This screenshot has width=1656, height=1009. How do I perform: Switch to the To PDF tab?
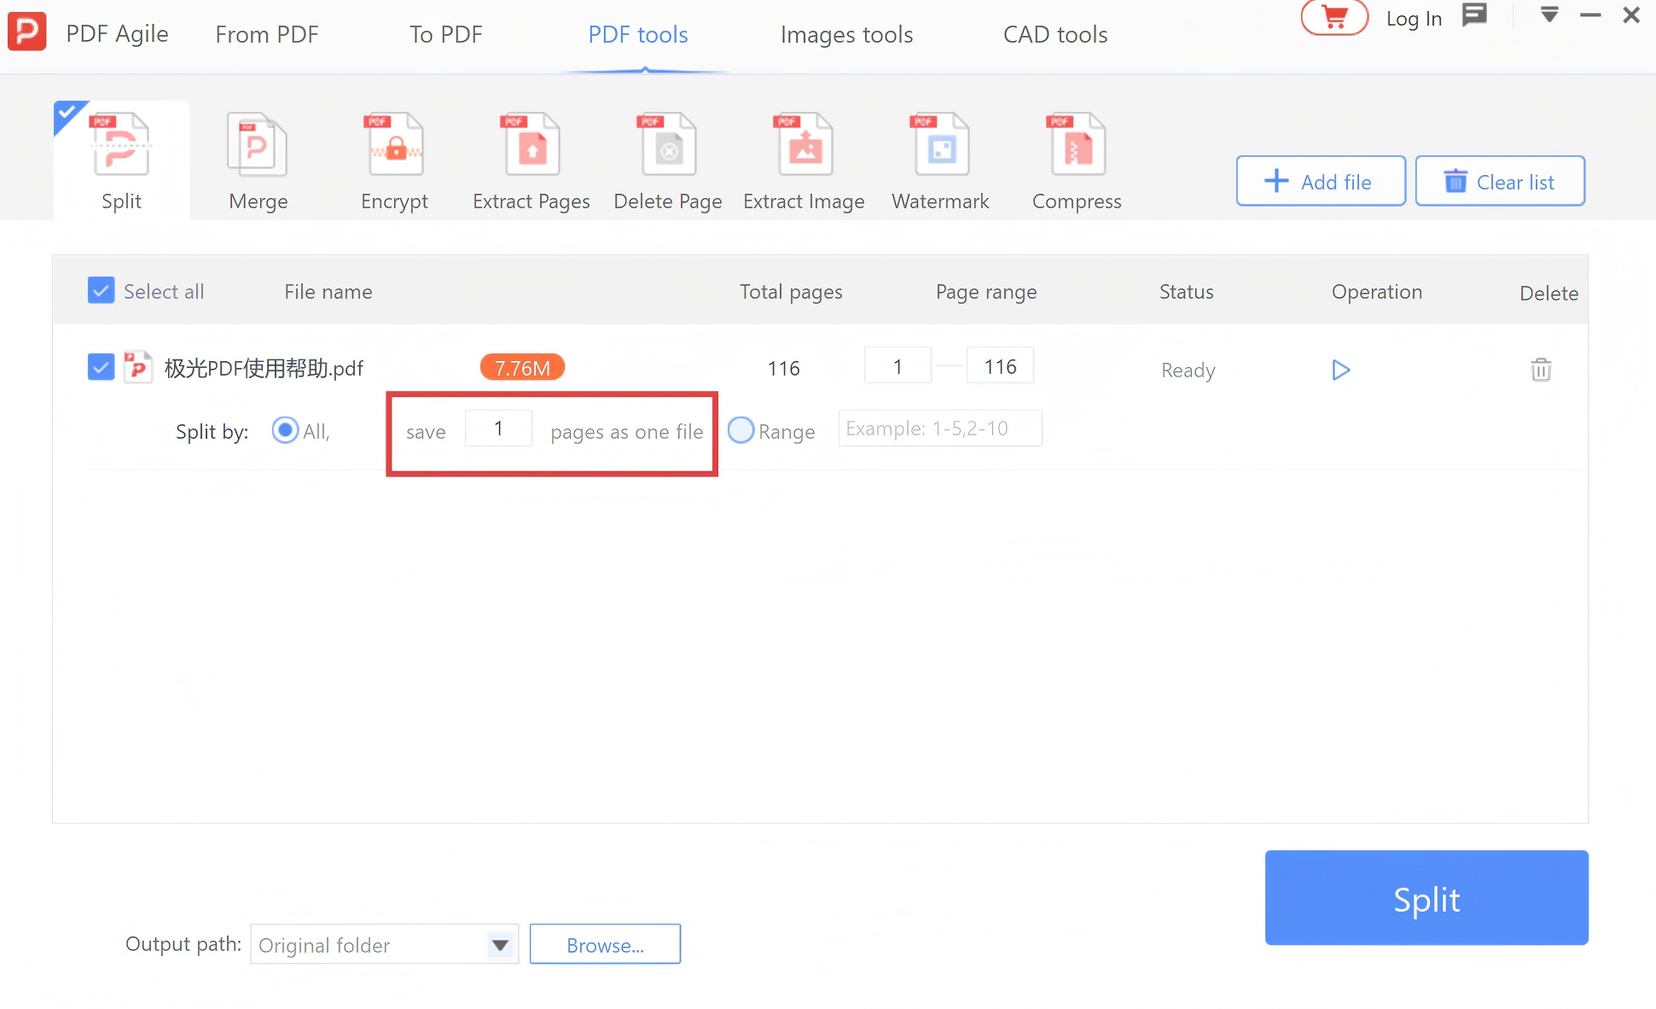coord(445,34)
